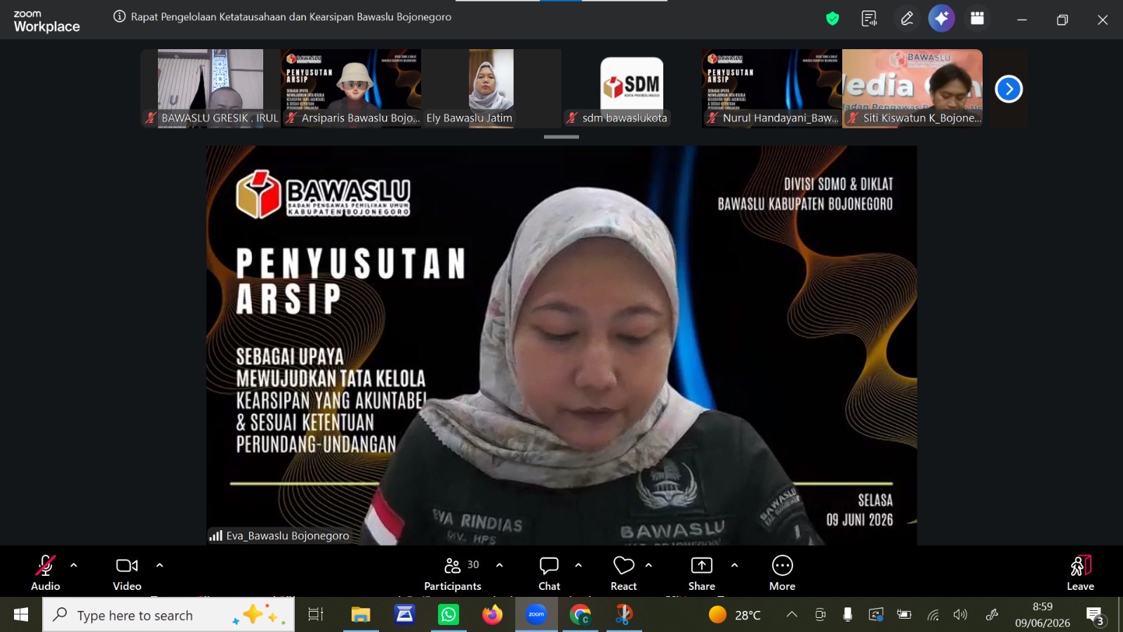Open the Chat panel
This screenshot has width=1123, height=632.
pyautogui.click(x=549, y=573)
